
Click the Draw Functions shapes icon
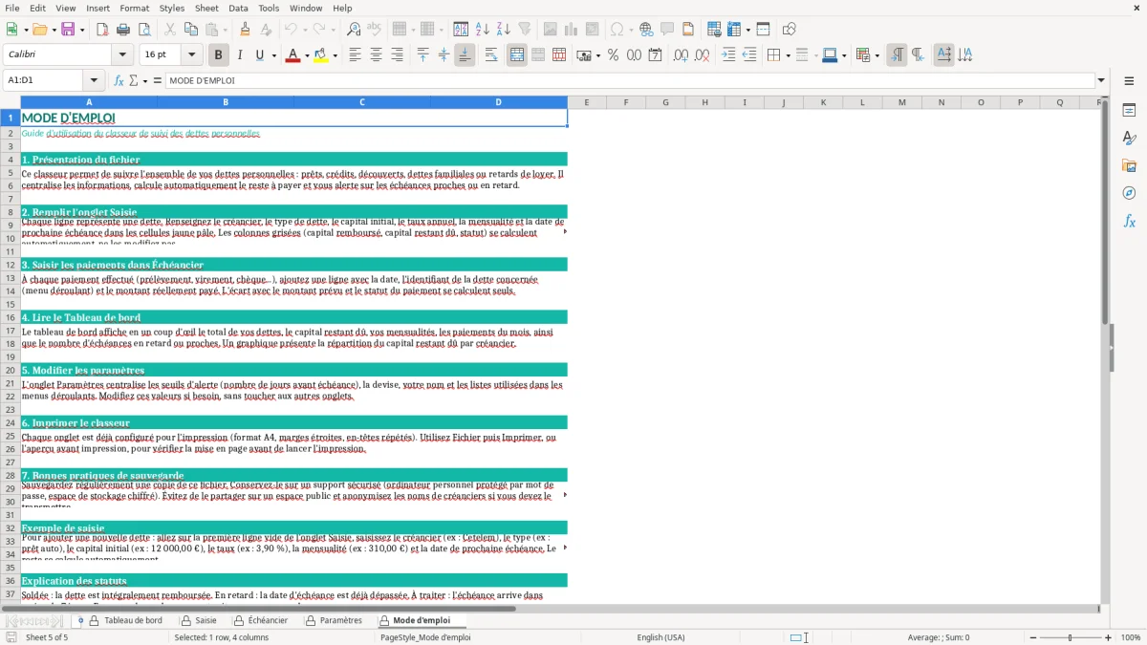(790, 30)
